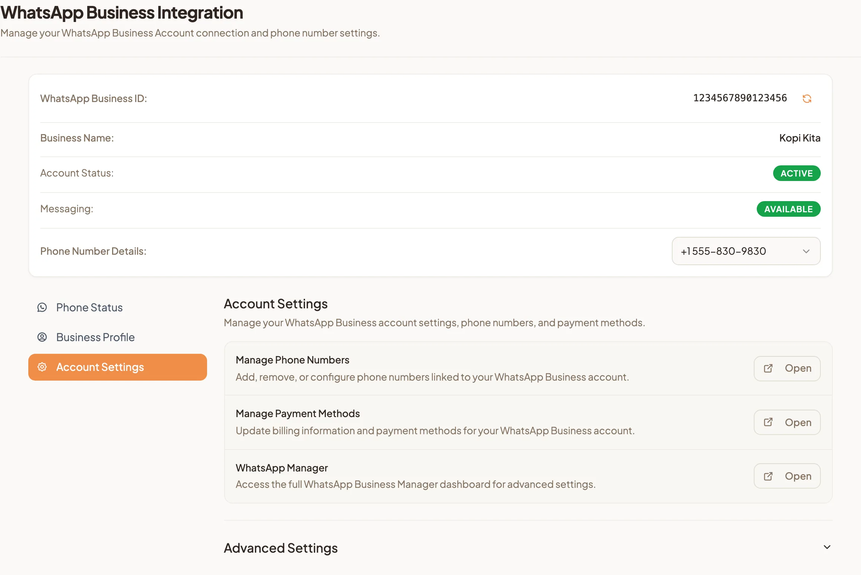This screenshot has width=861, height=575.
Task: Click the refresh icon next to Business ID
Action: point(807,98)
